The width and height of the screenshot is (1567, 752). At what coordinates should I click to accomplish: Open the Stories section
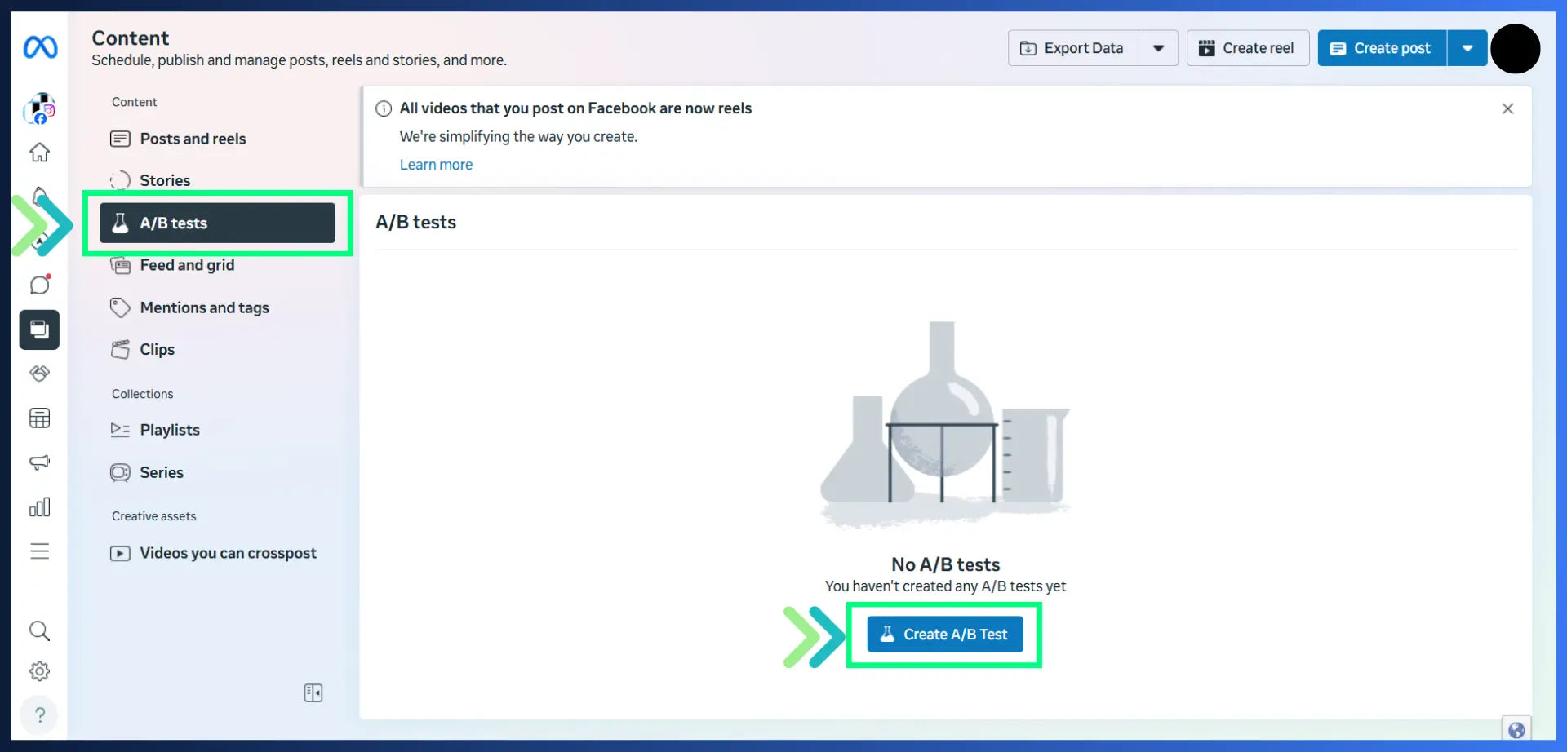point(165,180)
